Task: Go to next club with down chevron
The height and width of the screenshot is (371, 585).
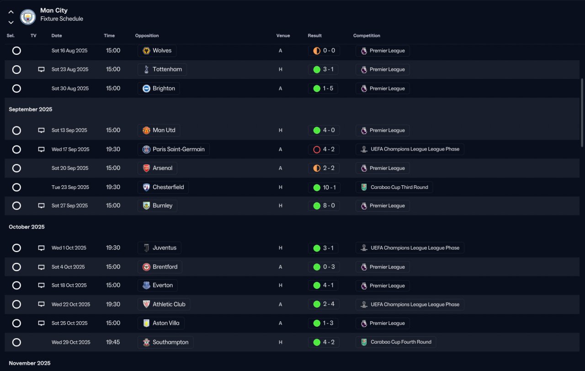Action: click(x=11, y=22)
